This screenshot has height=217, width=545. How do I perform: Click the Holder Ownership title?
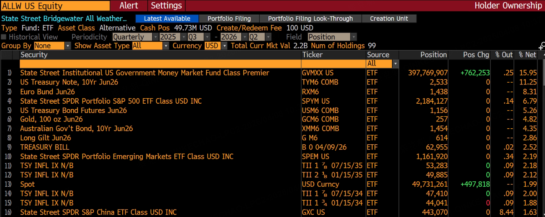508,6
